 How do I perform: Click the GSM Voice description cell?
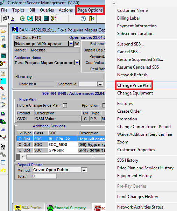[58, 119]
